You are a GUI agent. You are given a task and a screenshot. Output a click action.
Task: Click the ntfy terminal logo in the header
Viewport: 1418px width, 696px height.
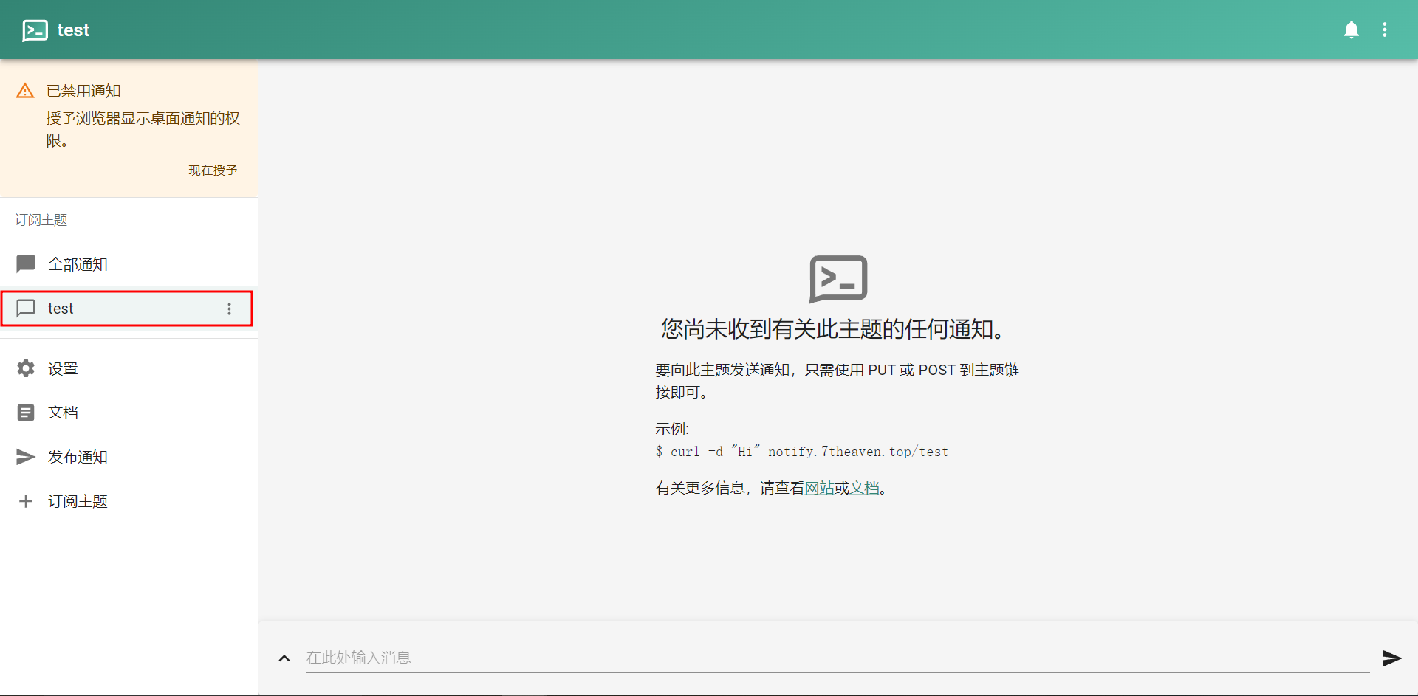pyautogui.click(x=35, y=30)
